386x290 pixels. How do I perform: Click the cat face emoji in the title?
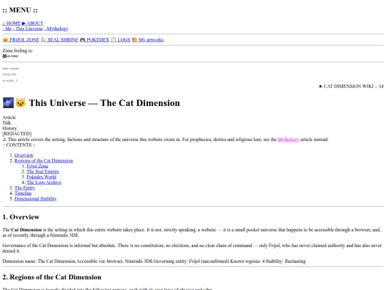pos(21,102)
